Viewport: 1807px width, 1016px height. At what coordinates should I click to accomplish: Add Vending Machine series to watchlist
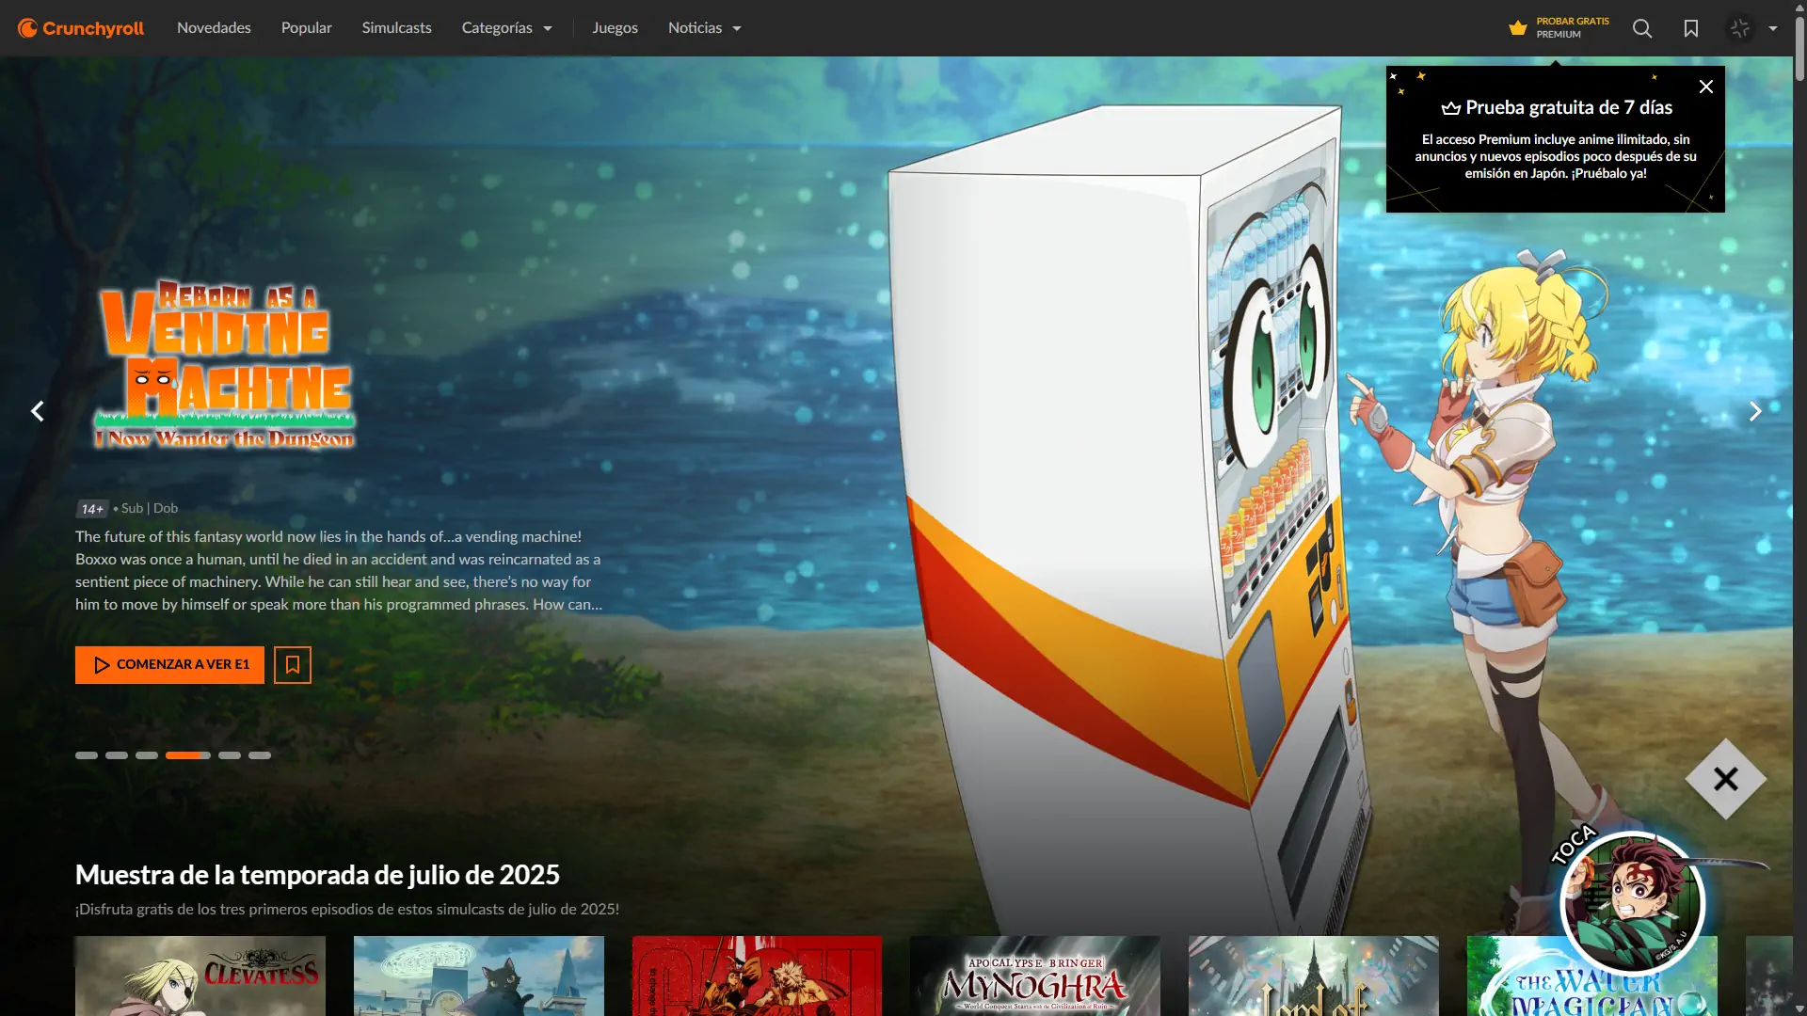point(293,665)
